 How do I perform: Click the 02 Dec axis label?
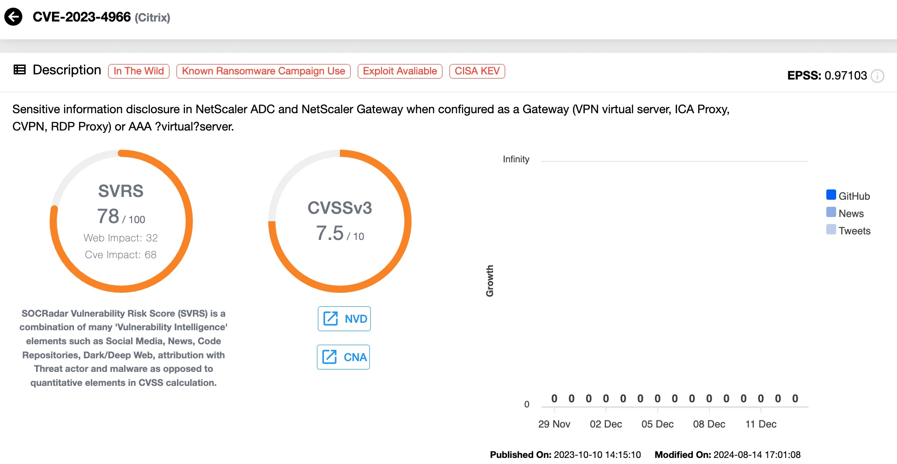click(x=606, y=424)
